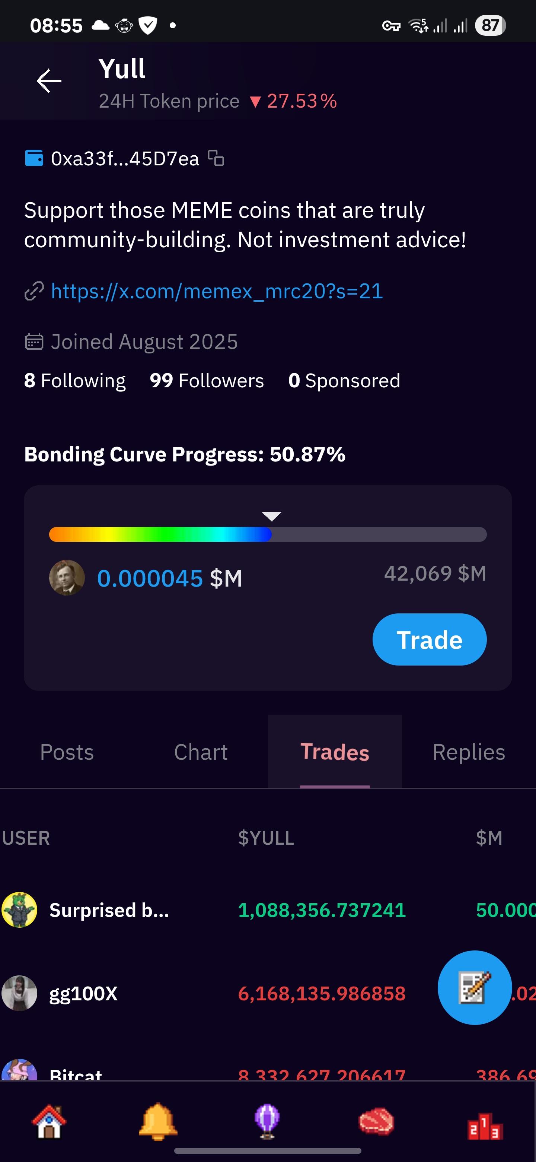536x1162 pixels.
Task: Open Surprised b... user avatar
Action: (x=19, y=910)
